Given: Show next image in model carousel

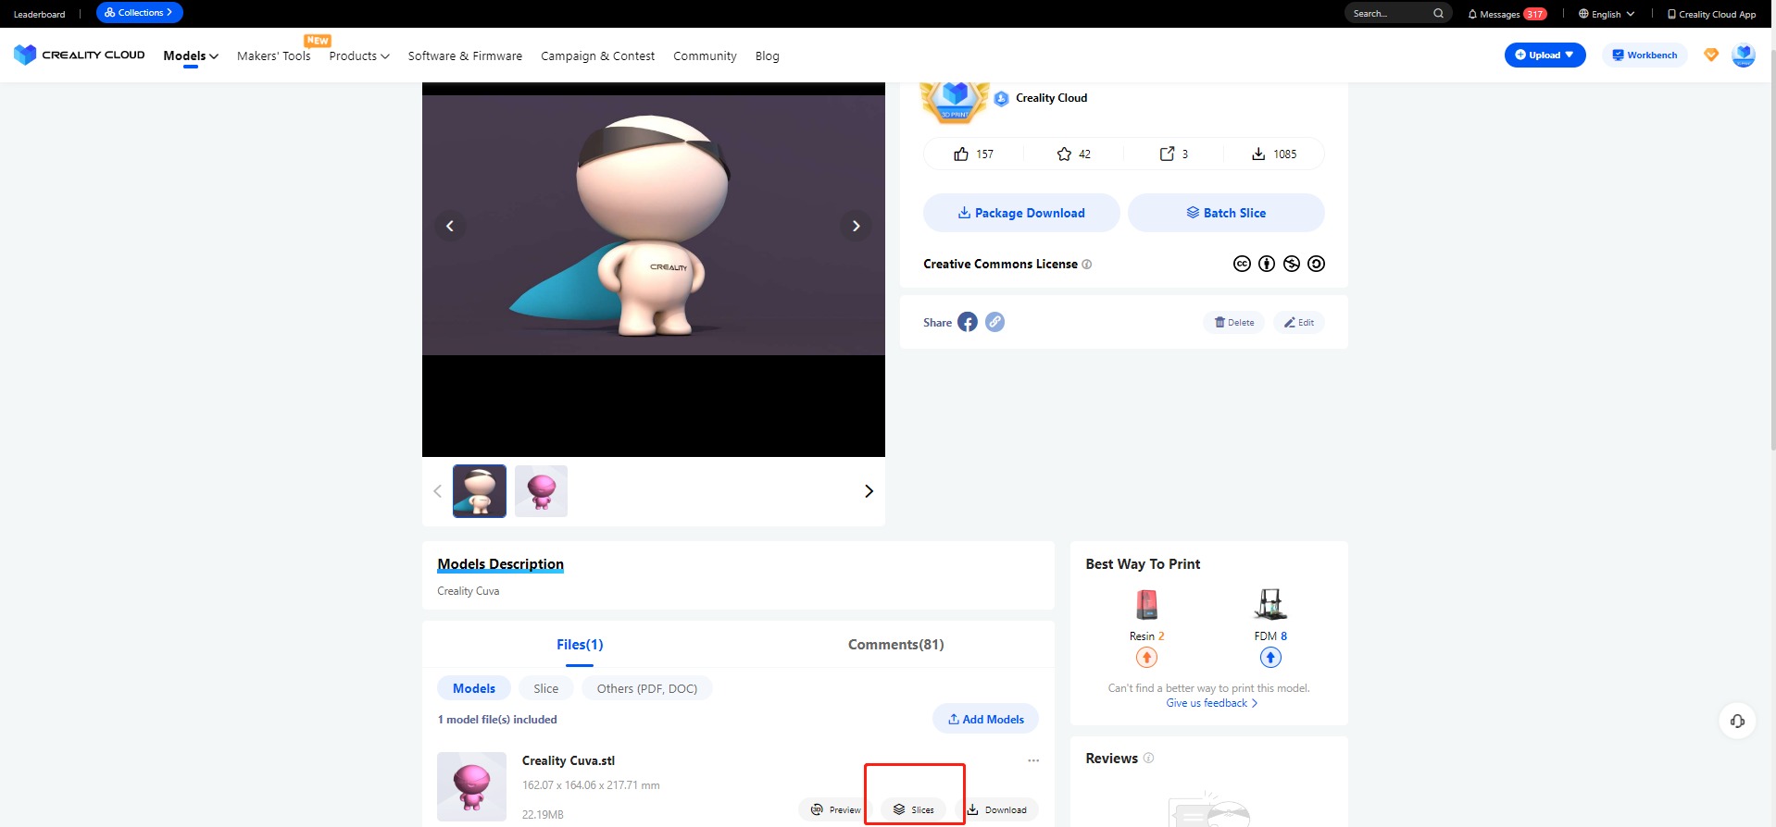Looking at the screenshot, I should tap(856, 226).
